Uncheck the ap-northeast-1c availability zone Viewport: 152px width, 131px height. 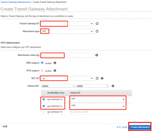[x=44, y=106]
